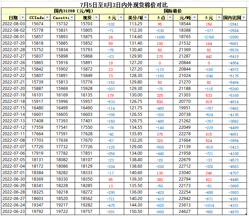Select date cell 2022-07-15
This screenshot has height=216, width=249.
[14, 108]
